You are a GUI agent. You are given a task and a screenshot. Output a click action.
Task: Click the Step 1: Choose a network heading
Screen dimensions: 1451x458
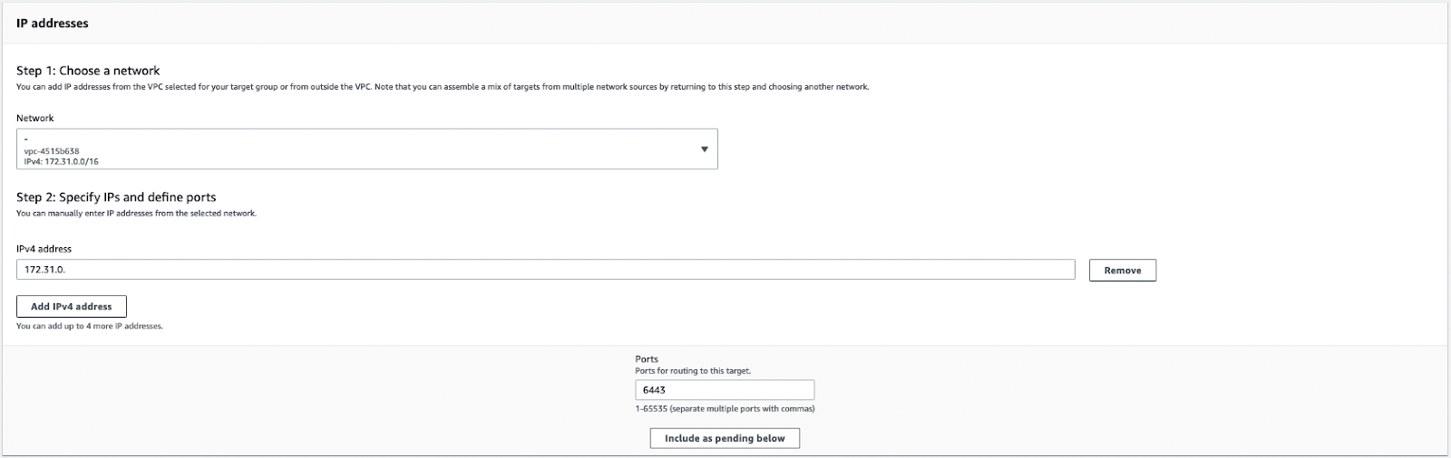point(88,71)
